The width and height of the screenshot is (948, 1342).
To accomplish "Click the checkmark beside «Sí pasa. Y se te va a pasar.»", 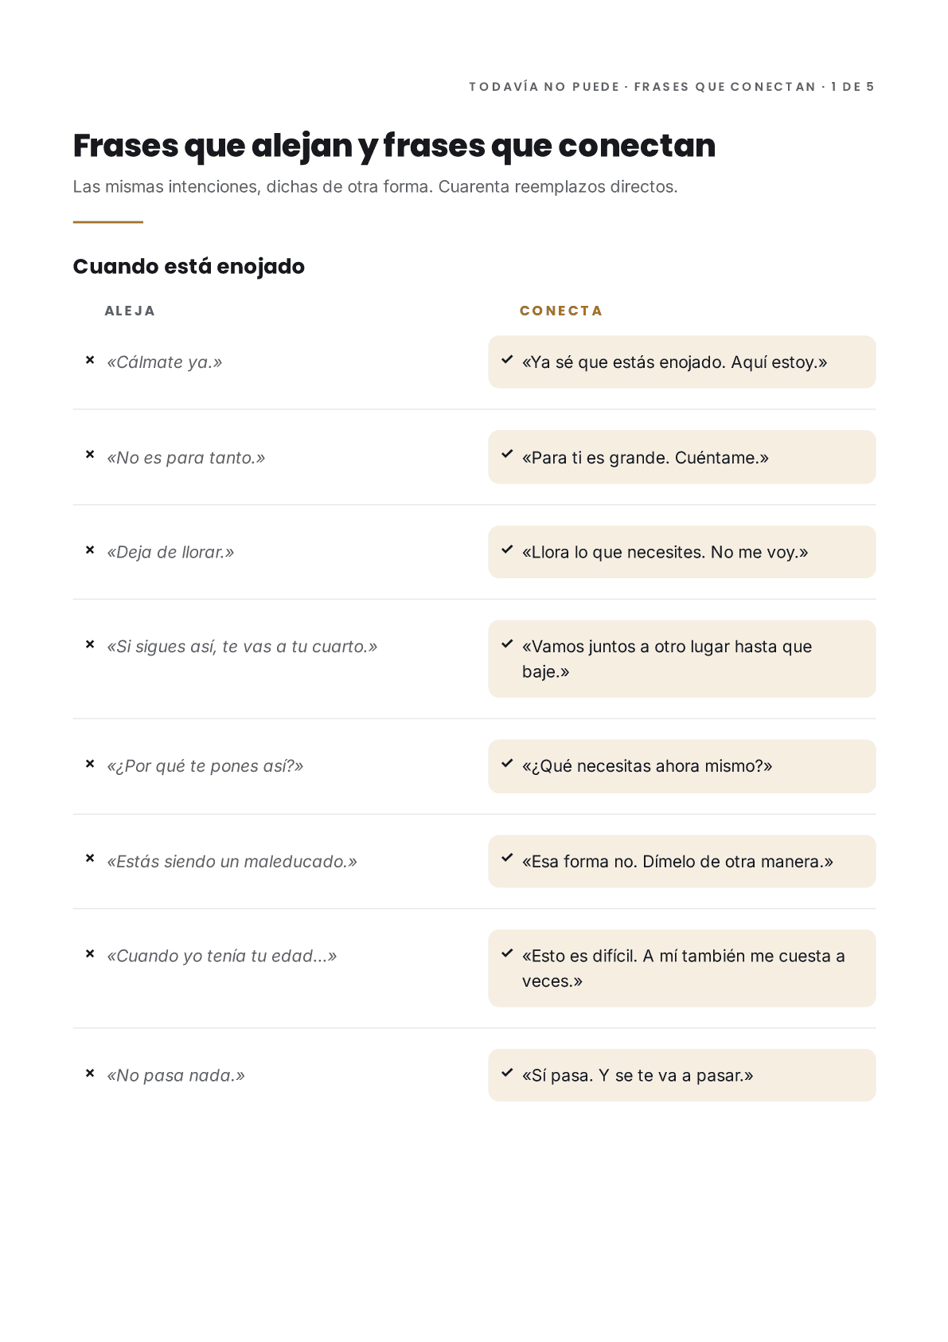I will tap(507, 1073).
